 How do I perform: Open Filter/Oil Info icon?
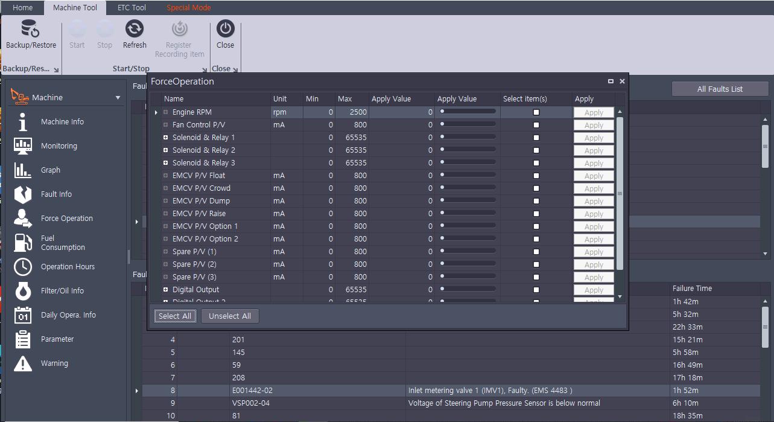23,290
